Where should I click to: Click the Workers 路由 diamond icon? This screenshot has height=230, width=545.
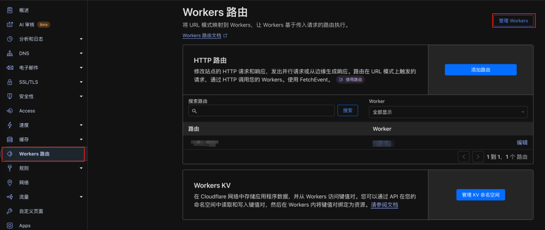[10, 154]
